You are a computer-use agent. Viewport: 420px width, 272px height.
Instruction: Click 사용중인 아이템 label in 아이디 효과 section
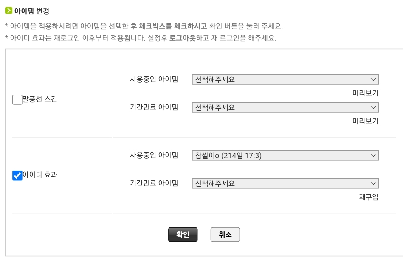154,155
